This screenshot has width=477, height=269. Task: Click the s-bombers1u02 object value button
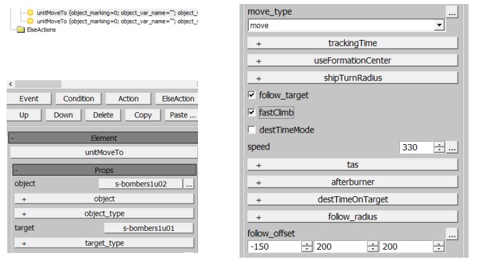[x=141, y=184]
